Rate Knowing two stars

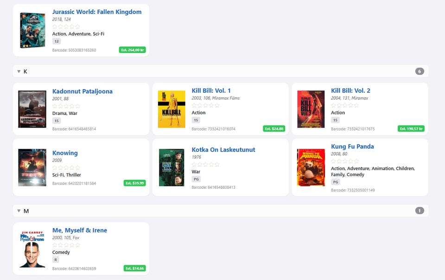tap(60, 168)
